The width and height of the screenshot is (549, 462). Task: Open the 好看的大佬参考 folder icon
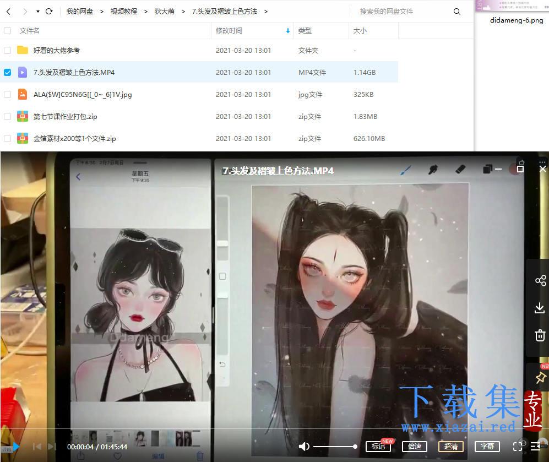click(x=23, y=50)
